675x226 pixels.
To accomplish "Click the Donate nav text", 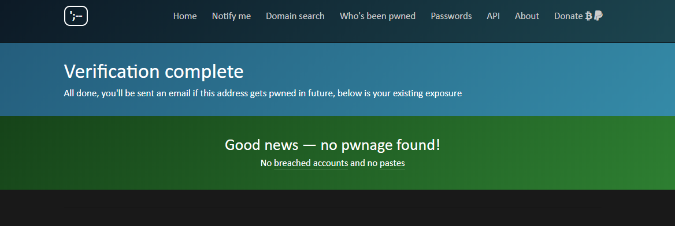I will (x=568, y=16).
